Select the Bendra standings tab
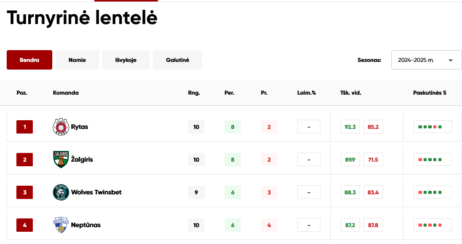Screen dimensions: 462x244 [29, 60]
